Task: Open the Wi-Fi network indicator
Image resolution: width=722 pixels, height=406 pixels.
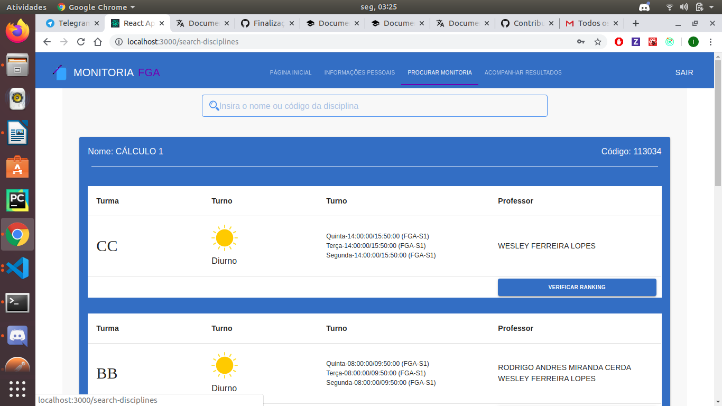Action: [x=670, y=7]
